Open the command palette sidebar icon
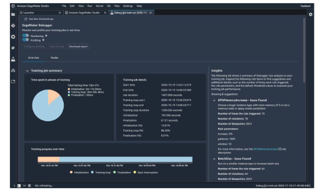Image resolution: width=320 pixels, height=193 pixels. 13,48
